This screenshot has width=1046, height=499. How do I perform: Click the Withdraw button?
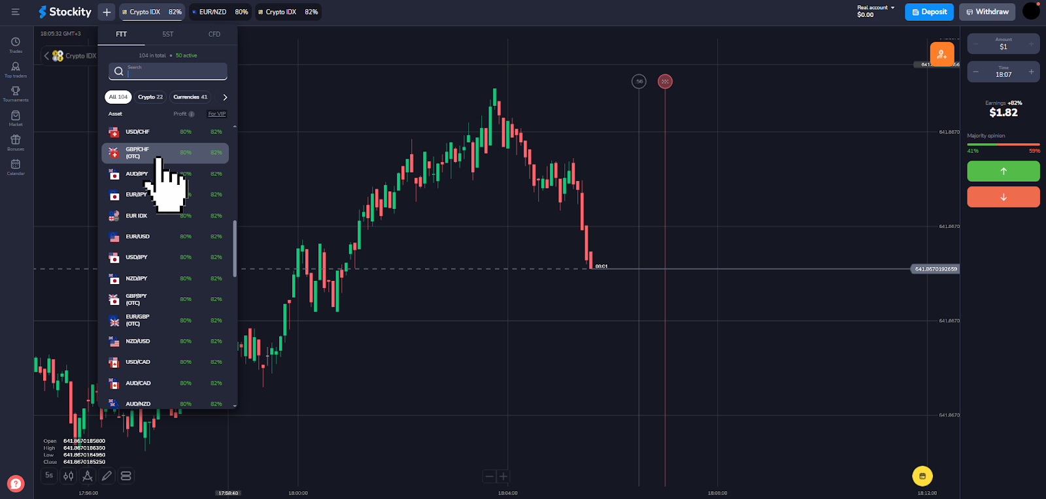987,12
